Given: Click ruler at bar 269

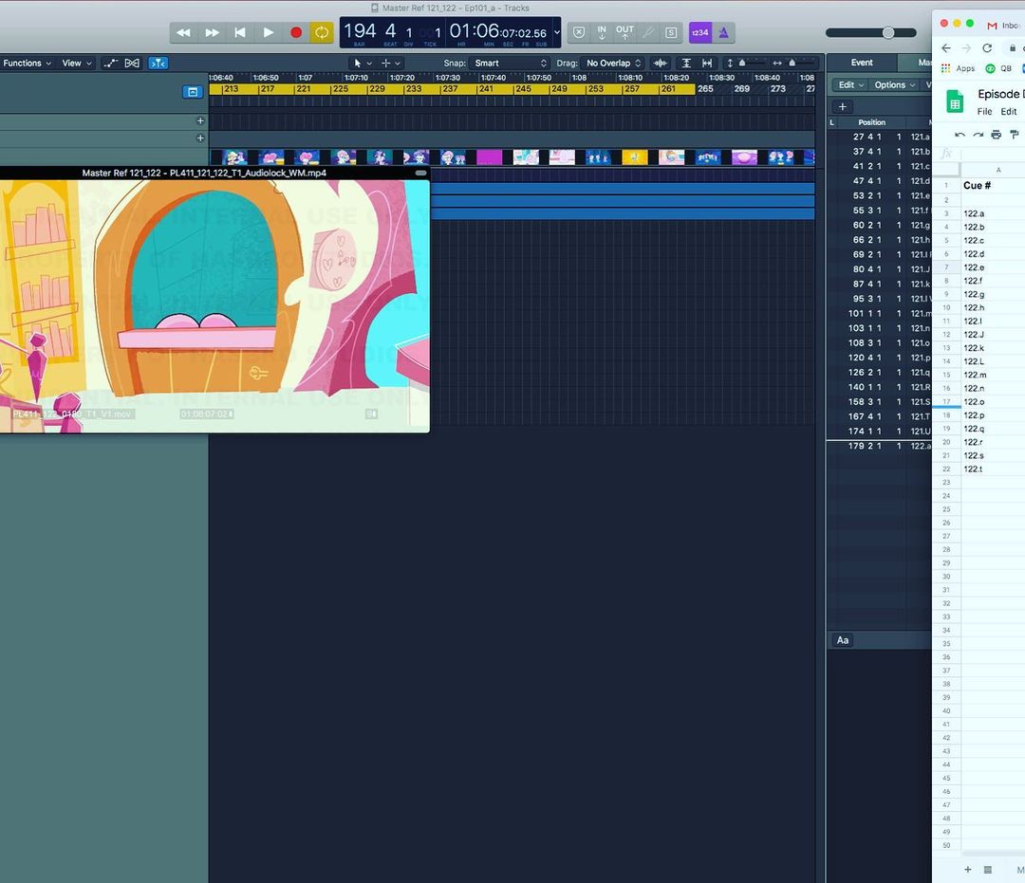Looking at the screenshot, I should 741,89.
